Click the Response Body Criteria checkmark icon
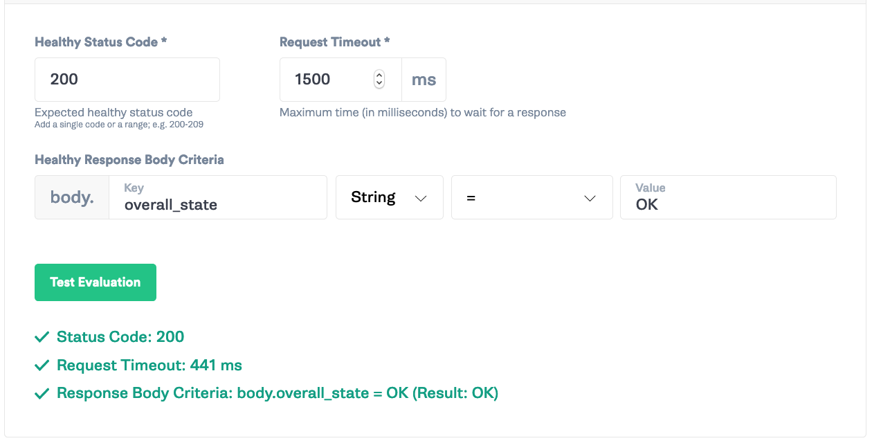 (42, 394)
